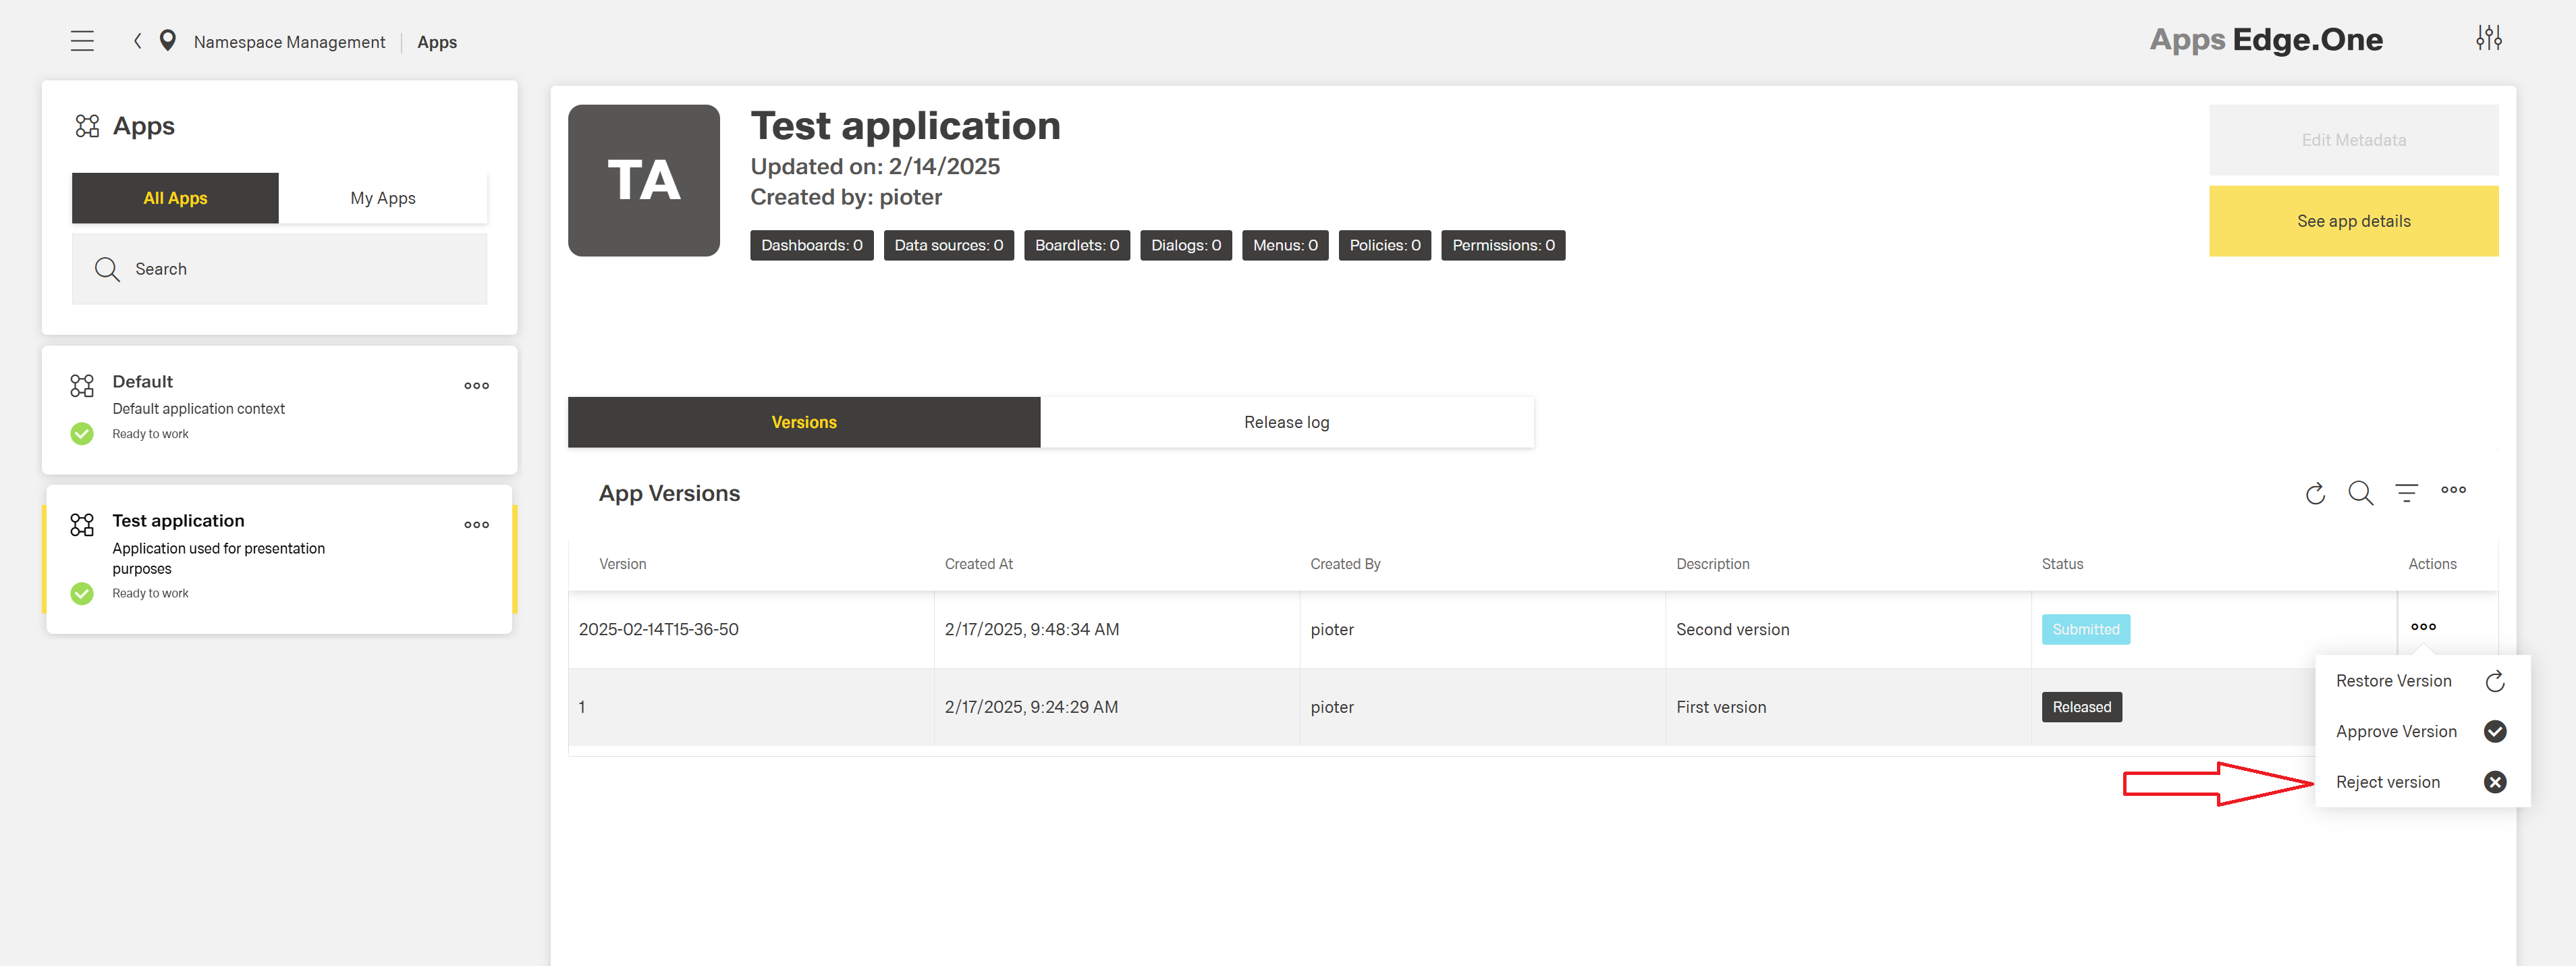Switch to the My Apps tab

click(x=382, y=197)
